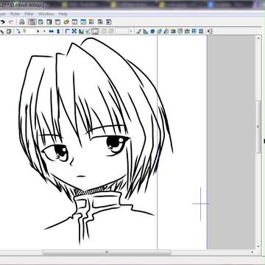
Task: Click the first greyed-out button after pressed button
Action: coord(104,32)
